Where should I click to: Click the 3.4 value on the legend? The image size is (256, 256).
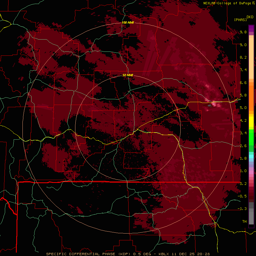pyautogui.click(x=243, y=133)
